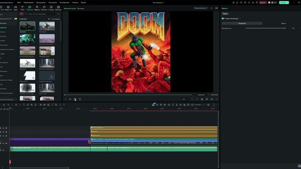Select the jet thumbnail with green selection border
This screenshot has width=301, height=169.
tap(27, 26)
